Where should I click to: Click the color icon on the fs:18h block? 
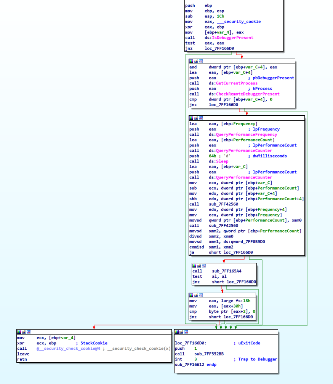tap(191, 295)
